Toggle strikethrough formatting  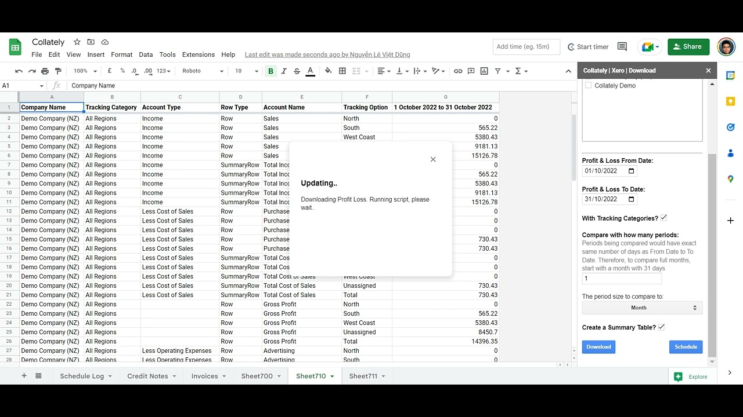(x=297, y=71)
